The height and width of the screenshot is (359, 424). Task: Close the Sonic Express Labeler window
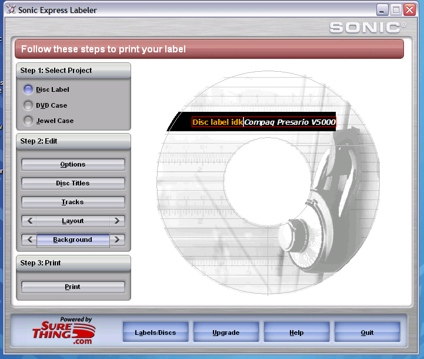[410, 10]
